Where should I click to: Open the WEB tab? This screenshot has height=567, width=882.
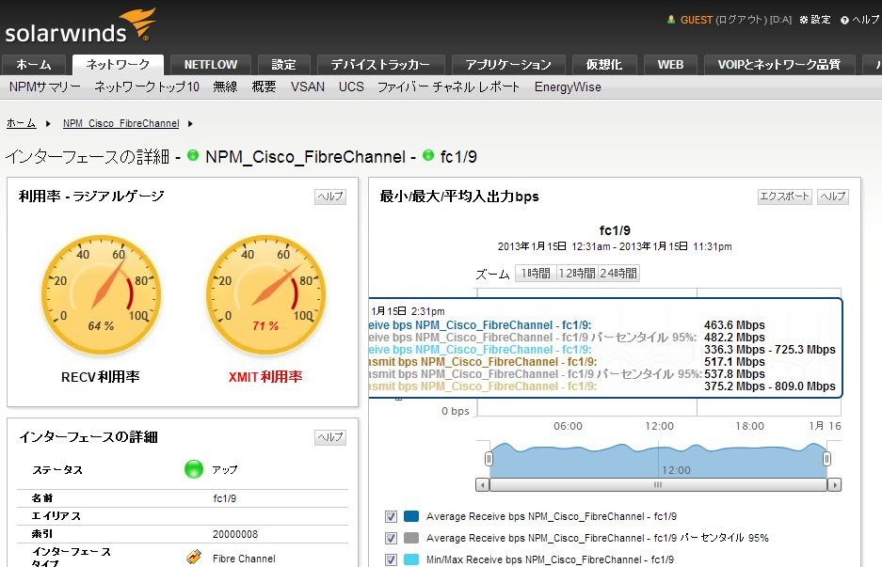tap(670, 65)
